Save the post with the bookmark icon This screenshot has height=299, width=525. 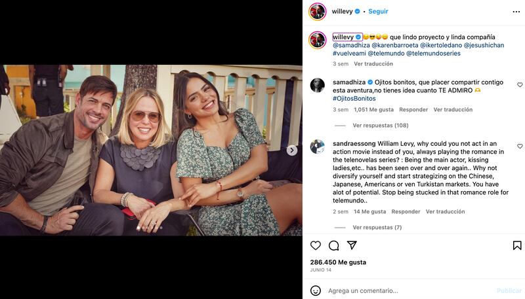tap(517, 245)
